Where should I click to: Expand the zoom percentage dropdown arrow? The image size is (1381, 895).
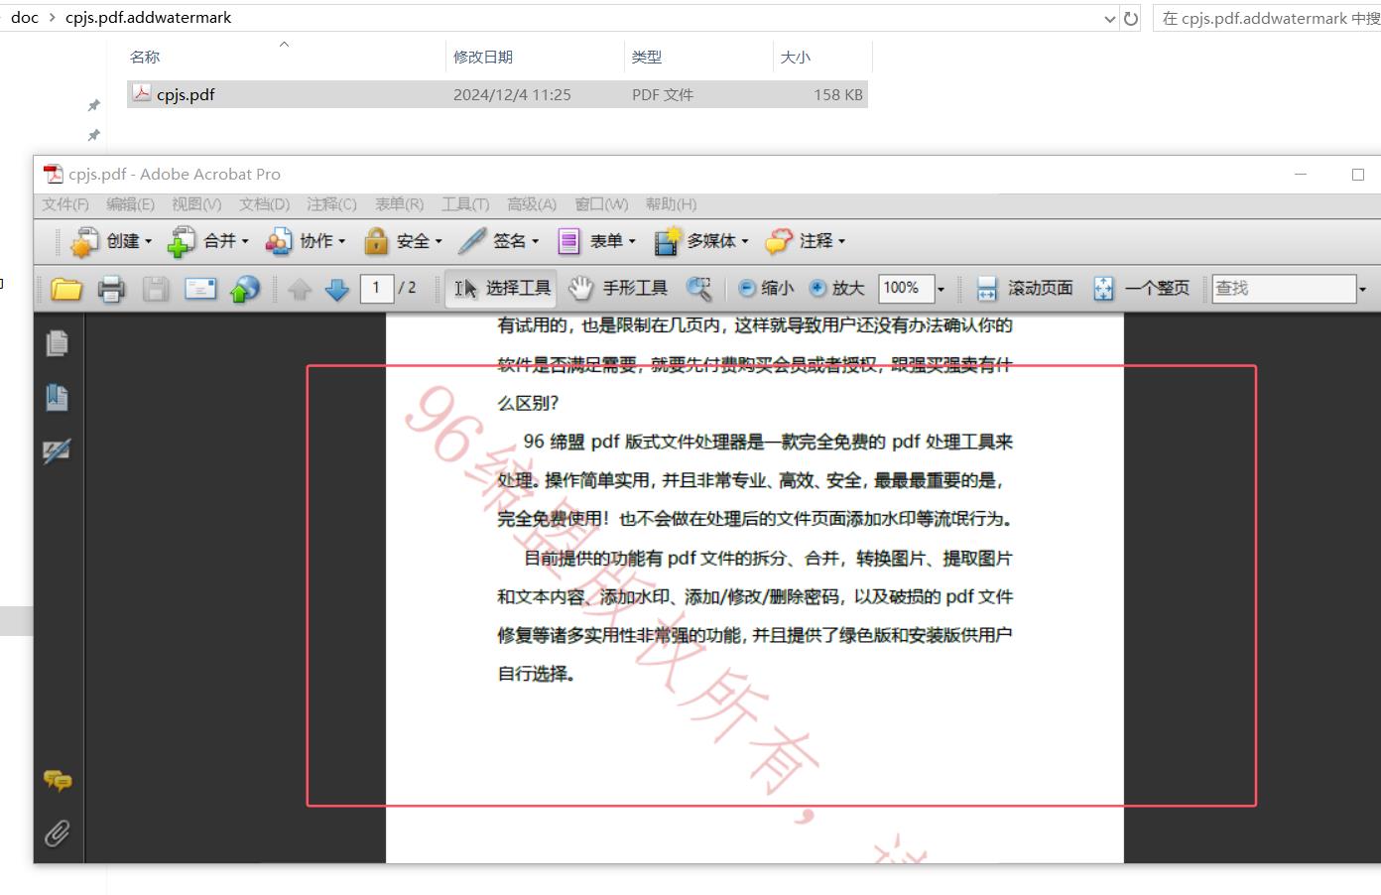click(942, 290)
